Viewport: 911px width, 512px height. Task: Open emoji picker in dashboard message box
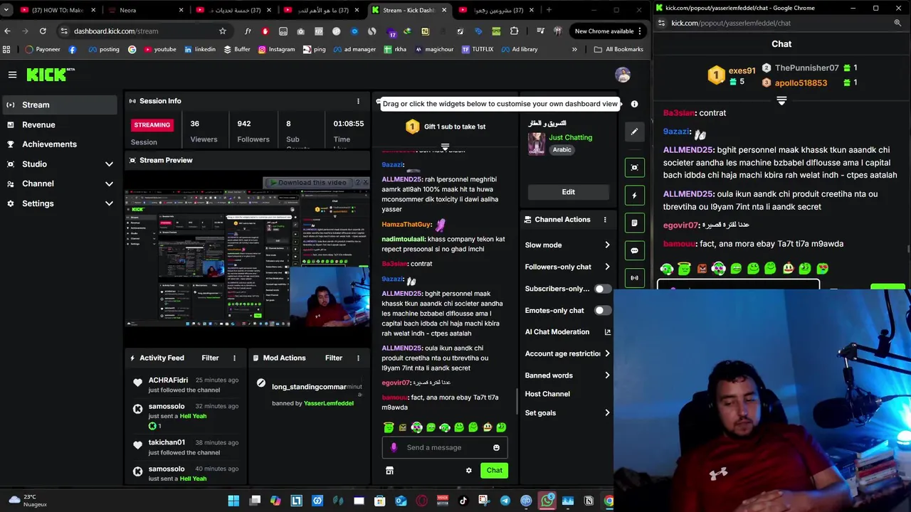(x=496, y=447)
